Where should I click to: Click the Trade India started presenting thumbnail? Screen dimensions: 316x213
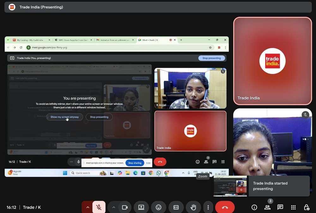[x=230, y=186]
